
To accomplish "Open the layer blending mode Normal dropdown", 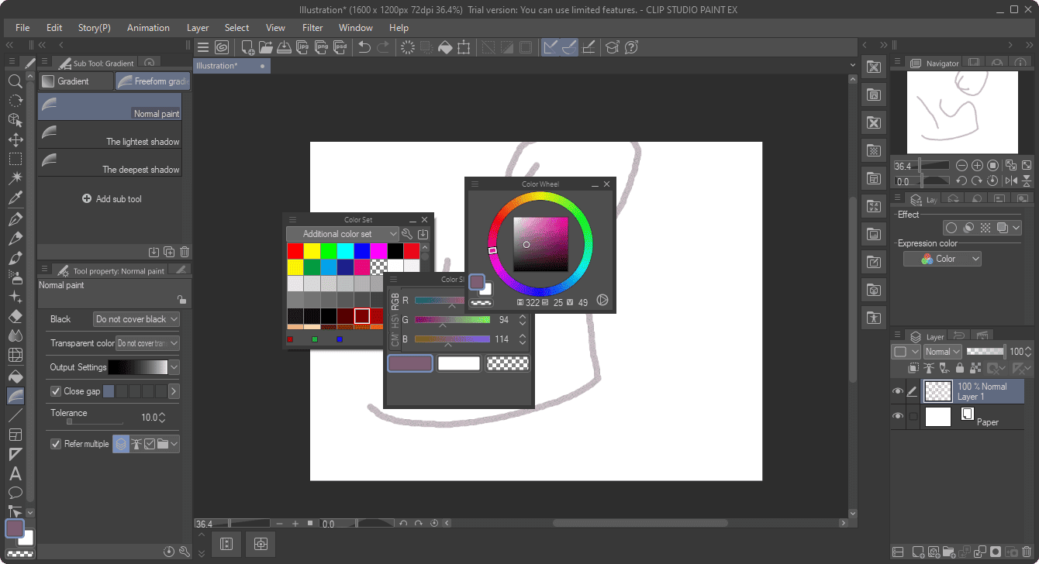I will coord(941,351).
